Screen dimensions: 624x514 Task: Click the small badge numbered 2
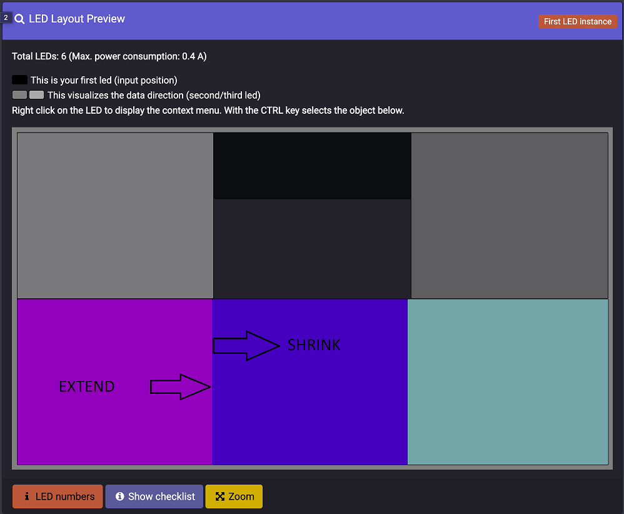coord(6,18)
